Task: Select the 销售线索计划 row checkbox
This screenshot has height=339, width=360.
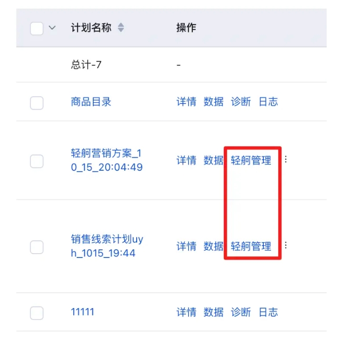Action: click(x=37, y=247)
